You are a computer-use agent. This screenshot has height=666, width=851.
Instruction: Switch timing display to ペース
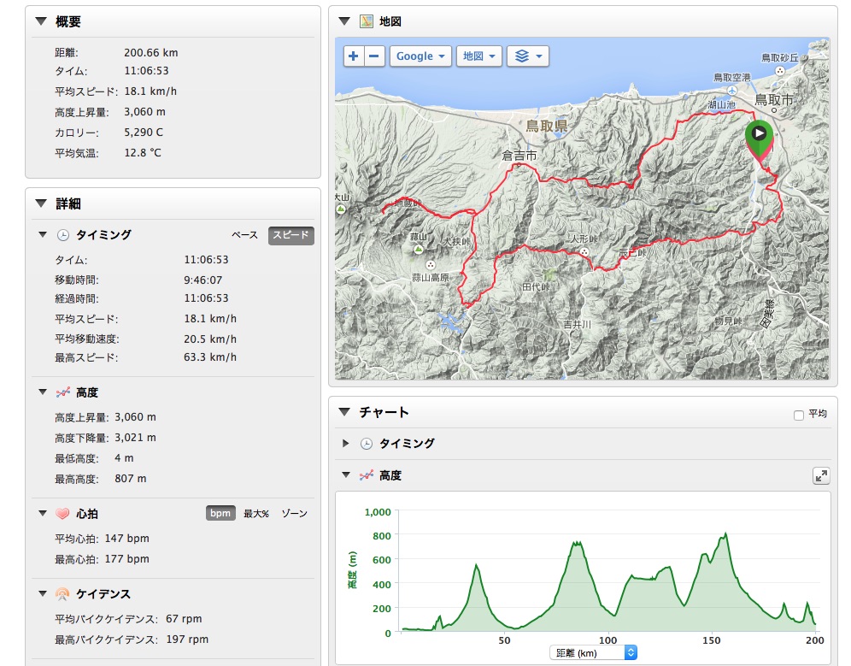[244, 235]
